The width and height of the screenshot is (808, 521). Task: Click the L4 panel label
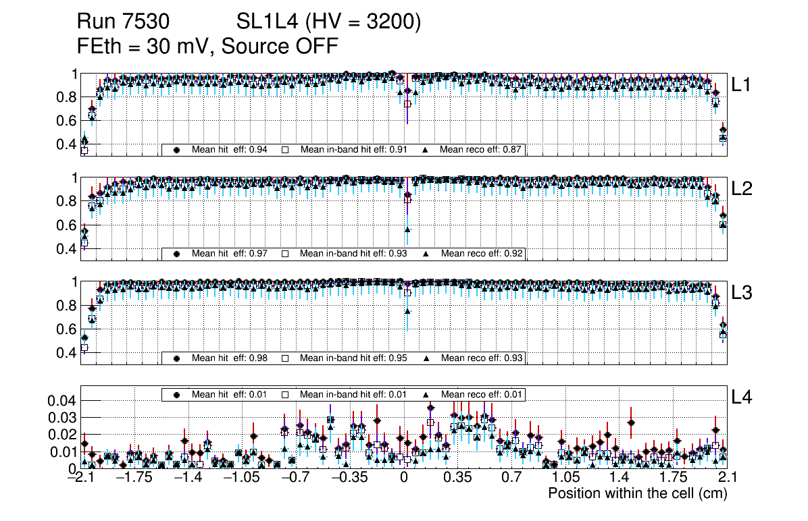(x=742, y=398)
